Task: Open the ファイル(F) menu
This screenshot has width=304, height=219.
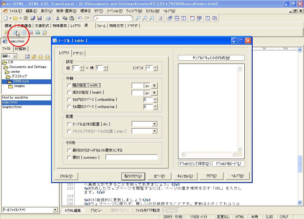Action: (x=15, y=11)
